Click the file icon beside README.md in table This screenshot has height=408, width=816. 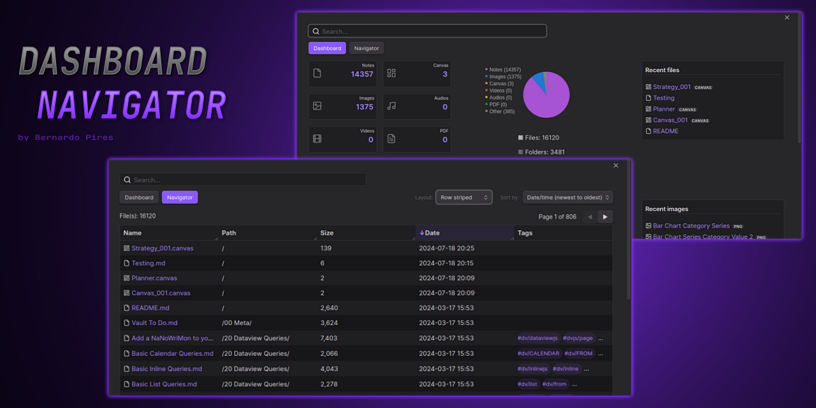click(x=126, y=307)
